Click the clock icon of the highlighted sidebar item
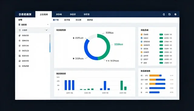This screenshot has width=194, height=111. pyautogui.click(x=19, y=30)
